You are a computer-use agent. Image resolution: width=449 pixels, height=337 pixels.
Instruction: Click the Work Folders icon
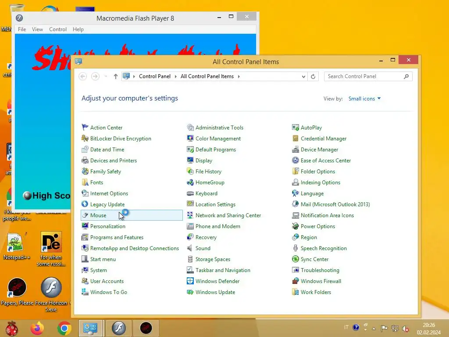pyautogui.click(x=295, y=292)
